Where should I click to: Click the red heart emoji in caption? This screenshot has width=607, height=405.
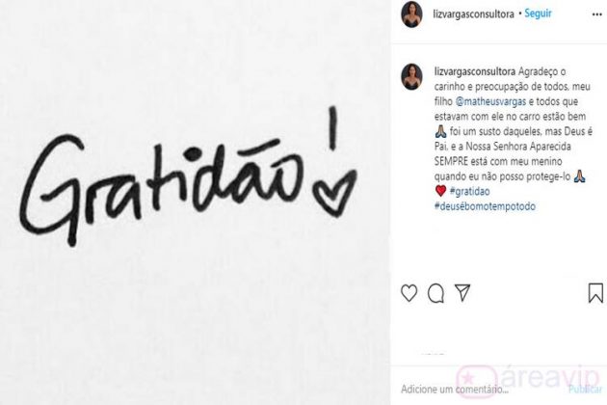440,191
